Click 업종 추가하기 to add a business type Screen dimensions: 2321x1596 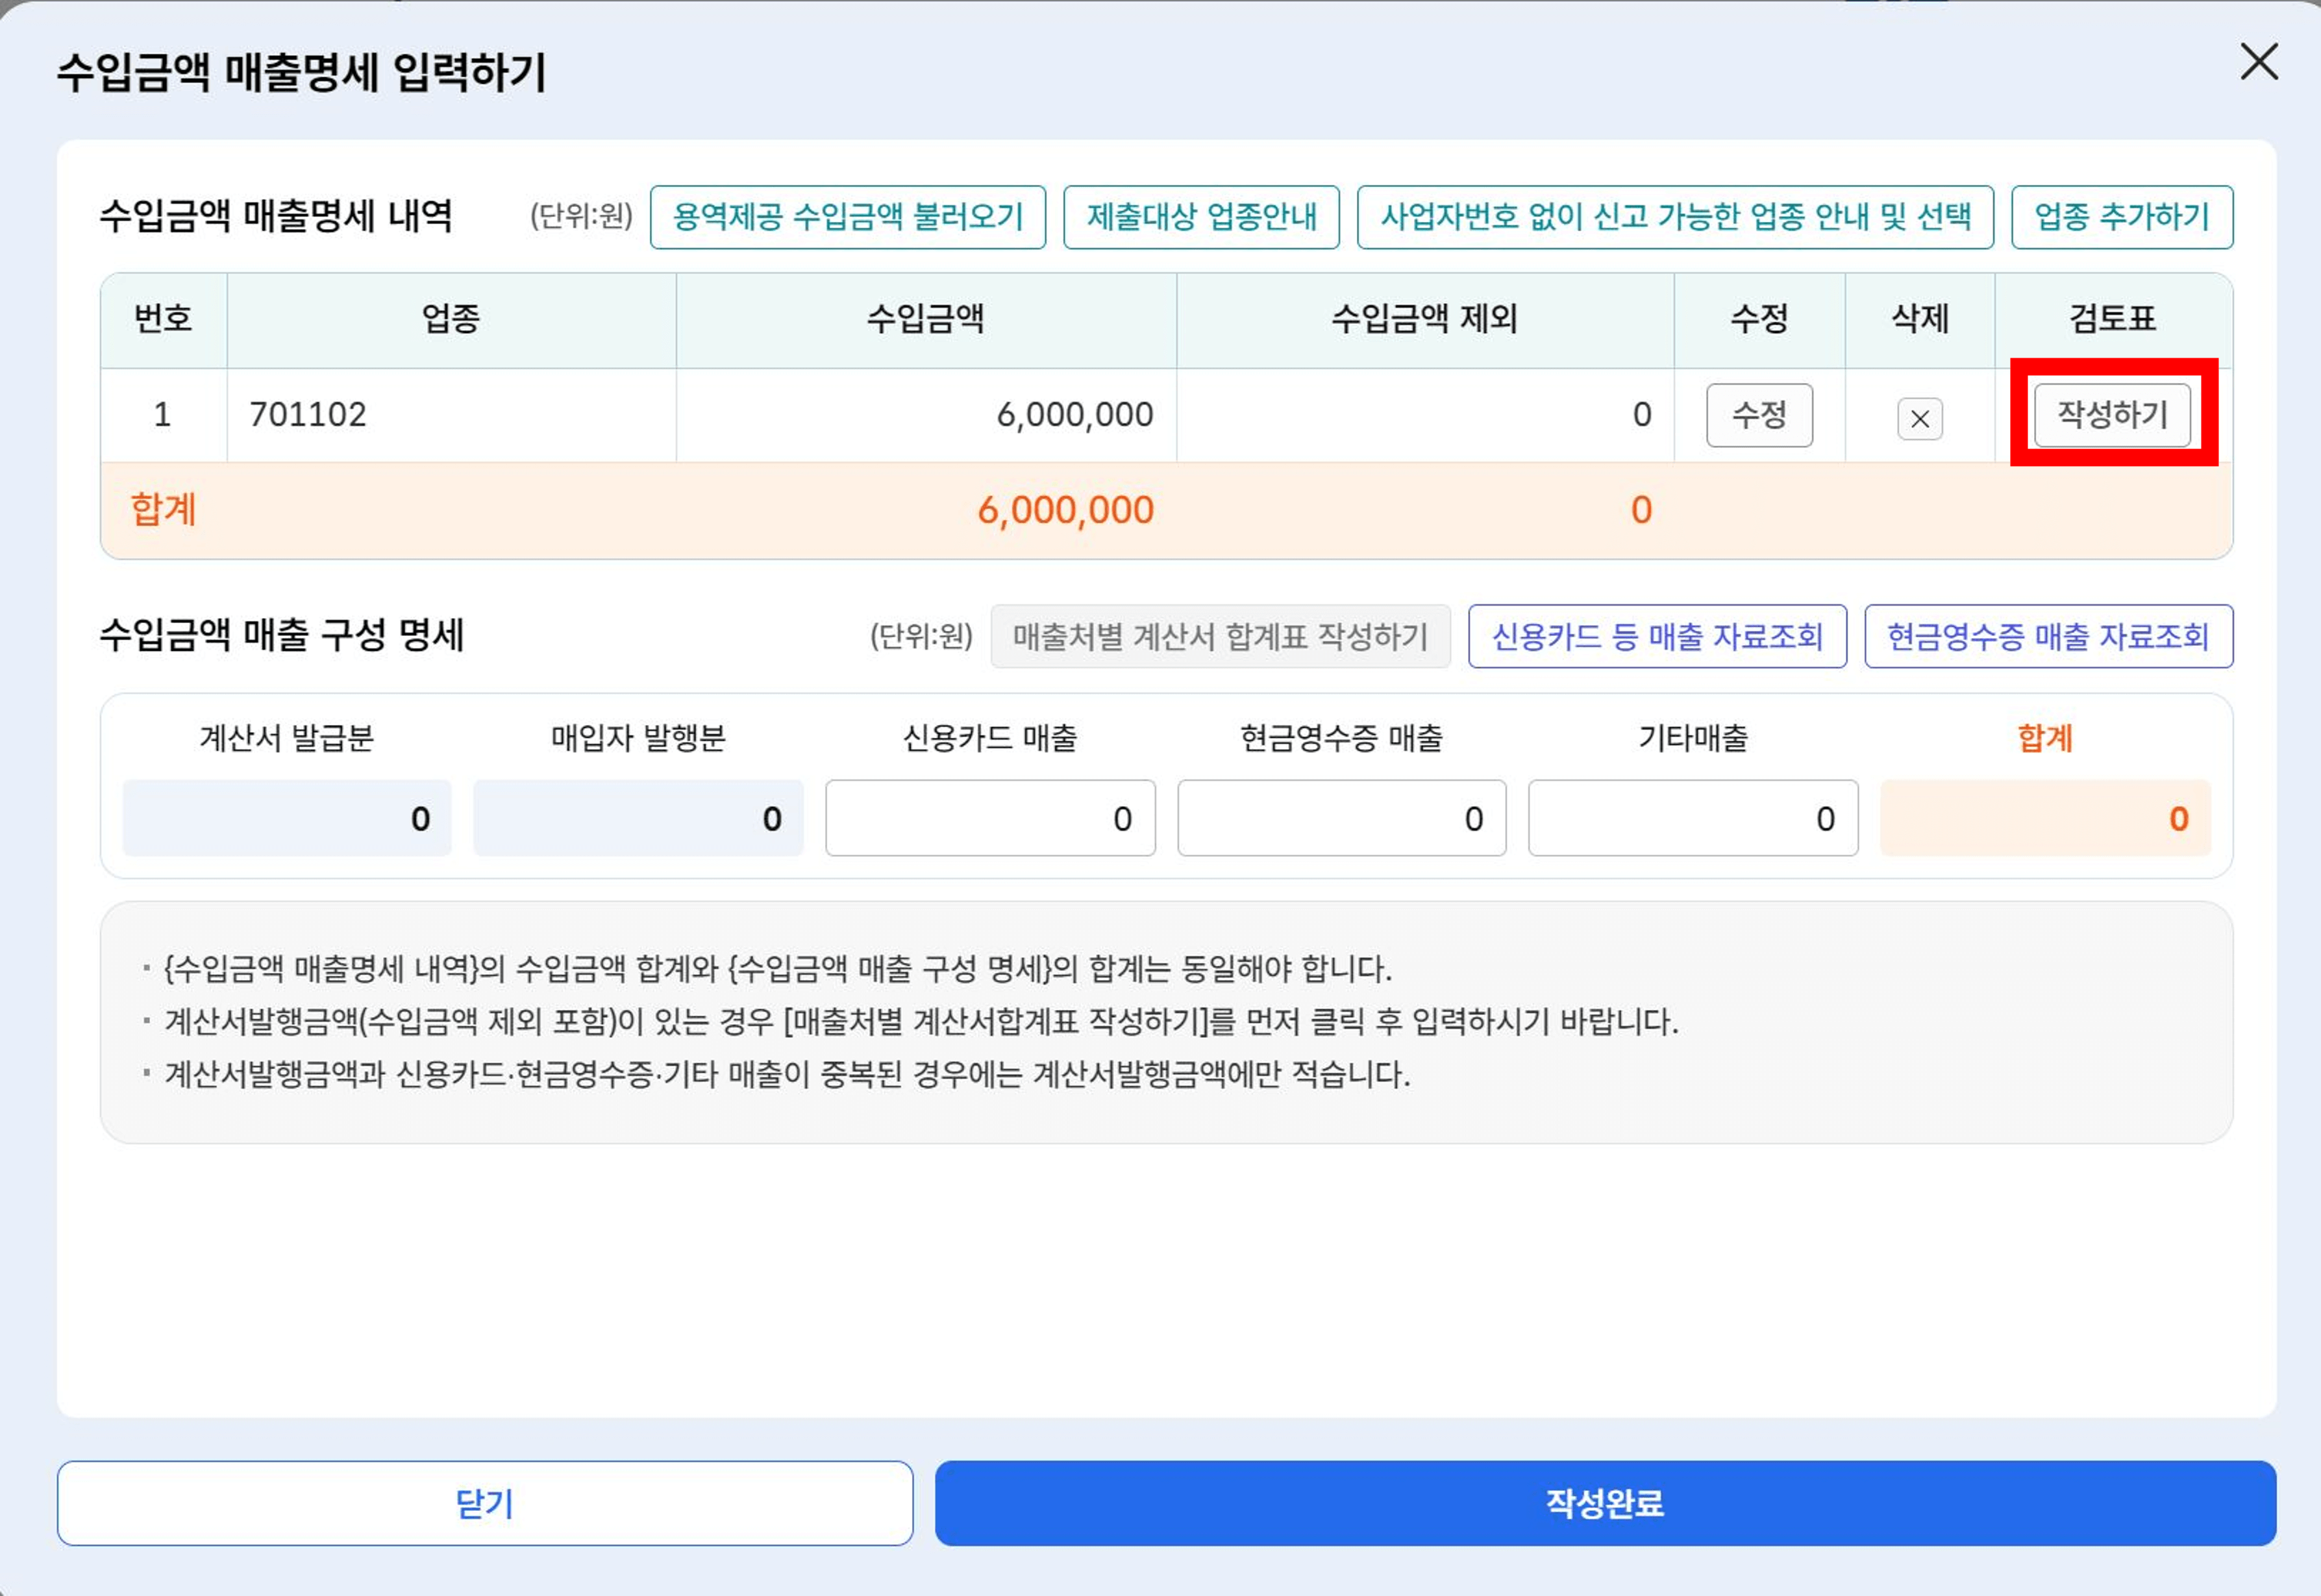(2121, 218)
